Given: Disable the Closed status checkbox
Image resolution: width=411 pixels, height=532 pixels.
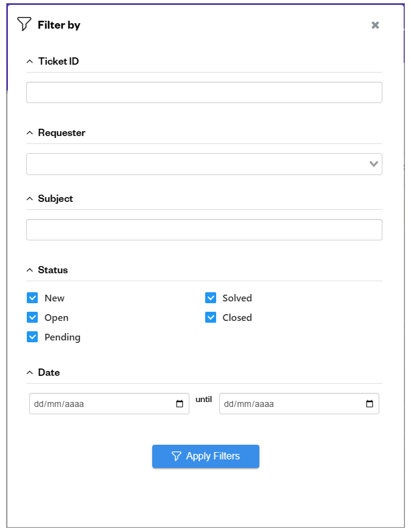Looking at the screenshot, I should (211, 317).
